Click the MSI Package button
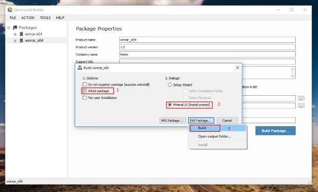Screen dimensions: 318x192 [172, 121]
